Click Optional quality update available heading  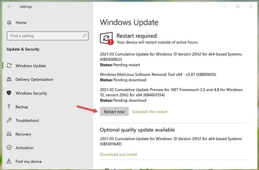137,130
